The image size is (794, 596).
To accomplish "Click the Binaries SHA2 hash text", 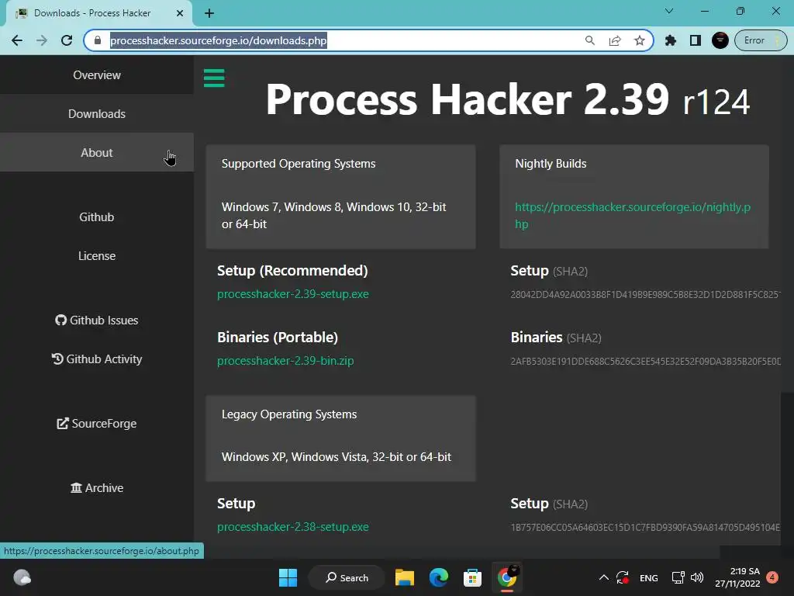I will tap(646, 362).
